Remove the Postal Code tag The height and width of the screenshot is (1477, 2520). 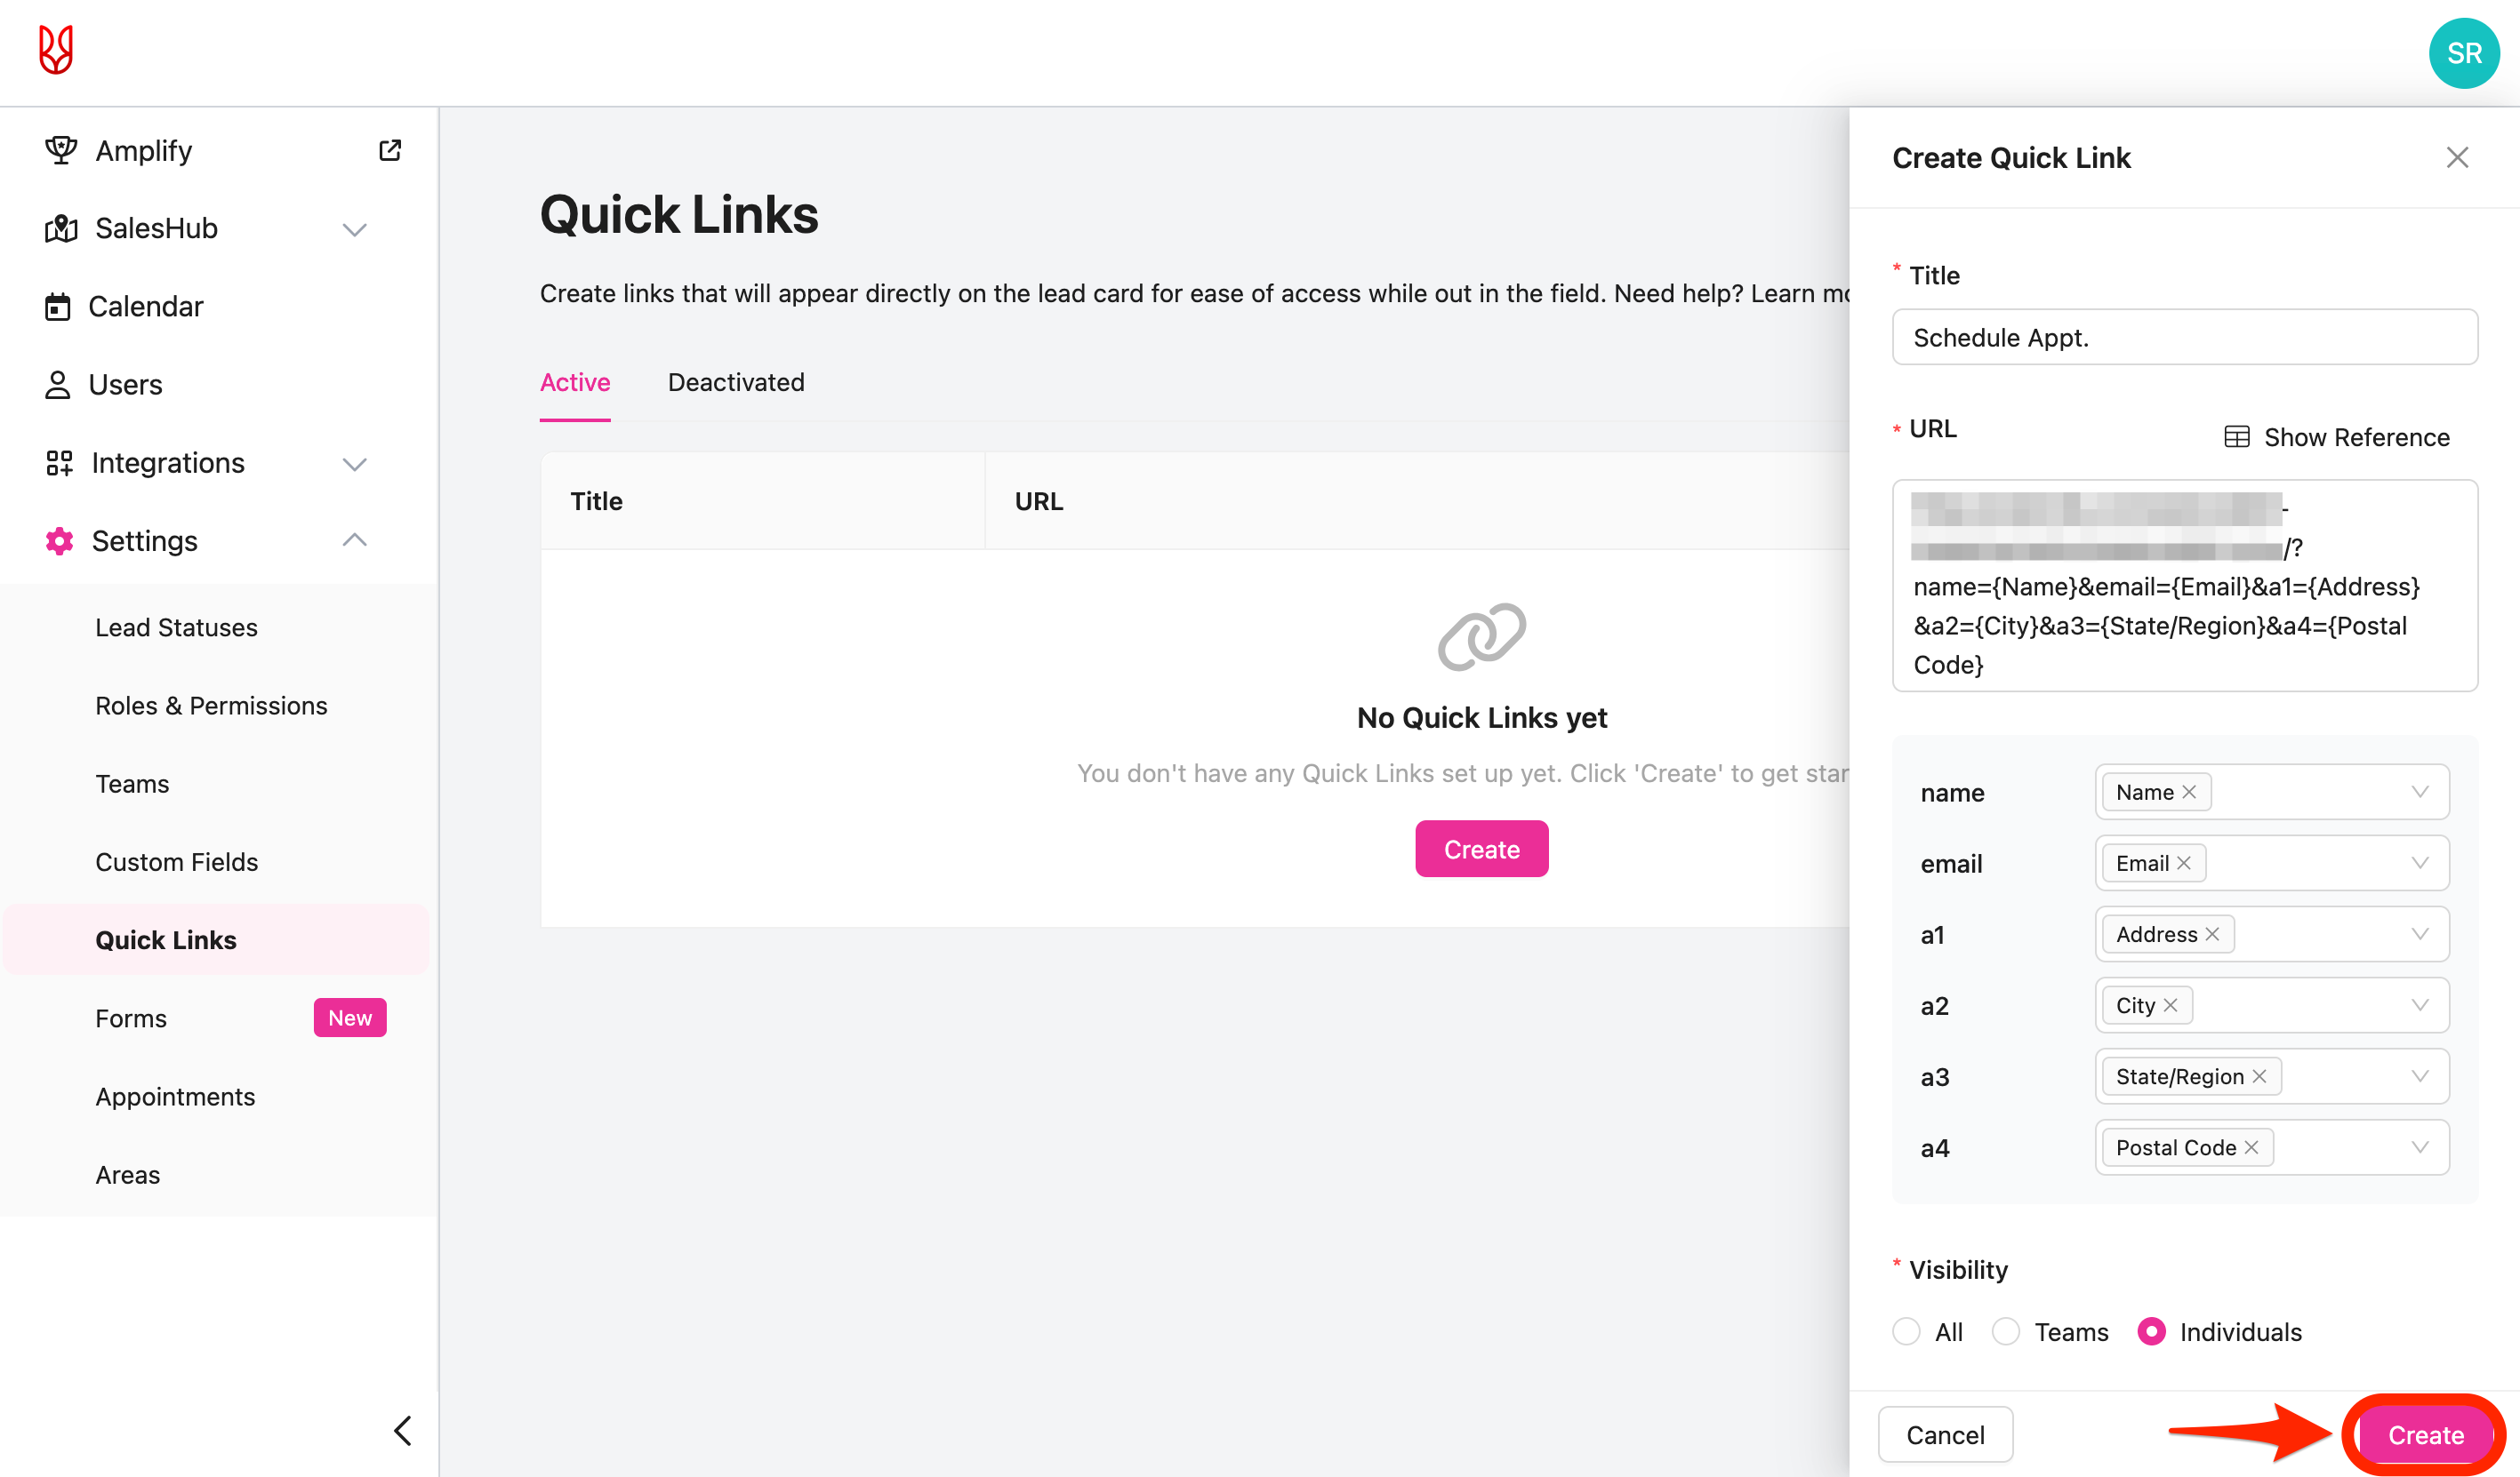click(x=2251, y=1147)
